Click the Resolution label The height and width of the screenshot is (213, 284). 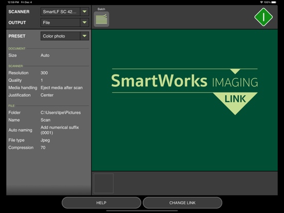tap(19, 73)
